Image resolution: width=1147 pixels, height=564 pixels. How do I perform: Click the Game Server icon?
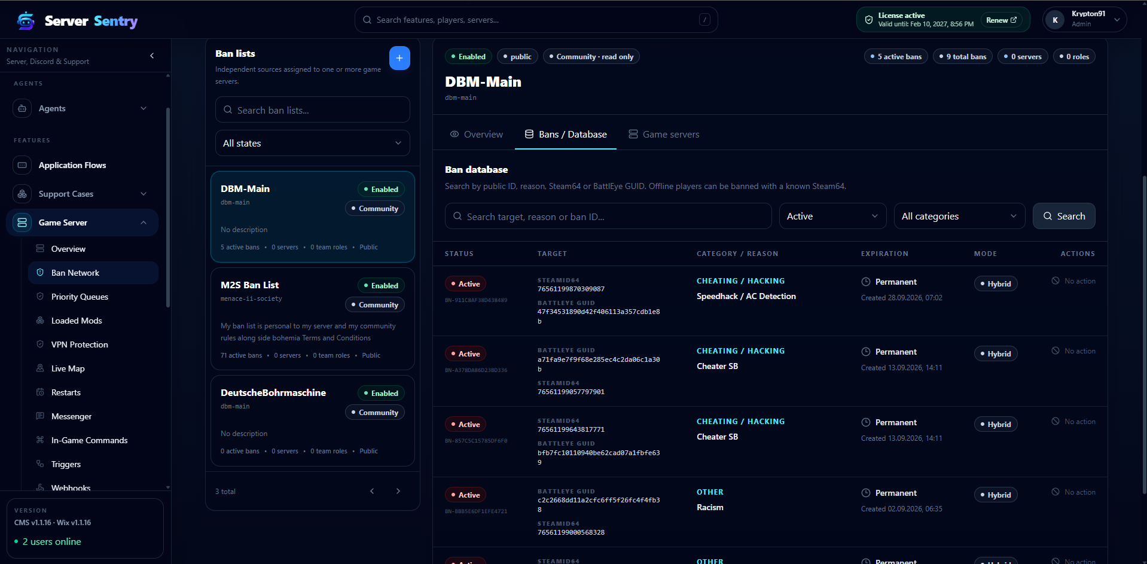22,222
